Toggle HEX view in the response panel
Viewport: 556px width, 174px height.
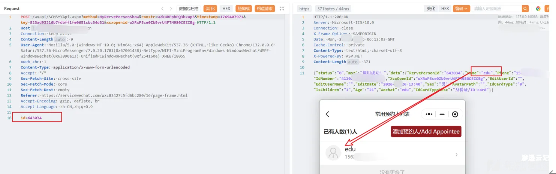(x=445, y=9)
